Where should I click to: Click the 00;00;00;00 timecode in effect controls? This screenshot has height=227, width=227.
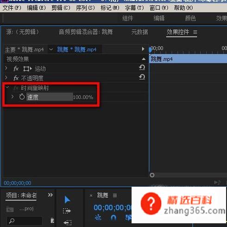[18, 183]
